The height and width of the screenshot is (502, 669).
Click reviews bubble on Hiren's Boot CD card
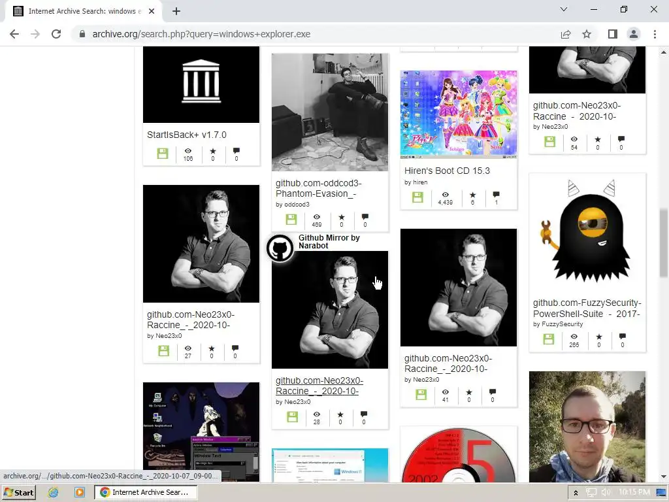pos(497,195)
